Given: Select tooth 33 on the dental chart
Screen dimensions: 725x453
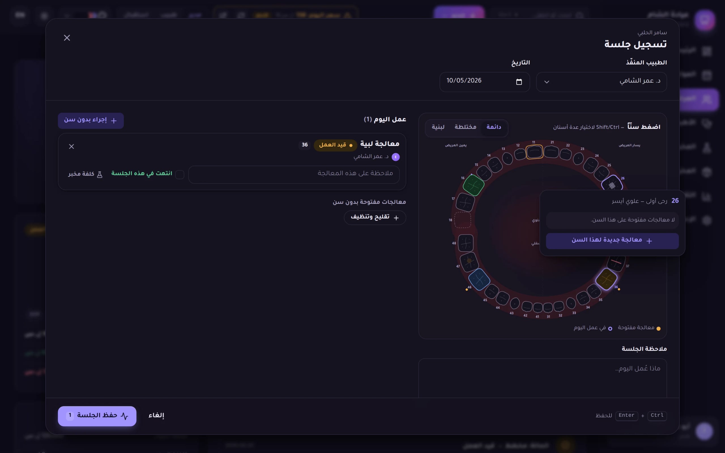Looking at the screenshot, I should [x=571, y=303].
